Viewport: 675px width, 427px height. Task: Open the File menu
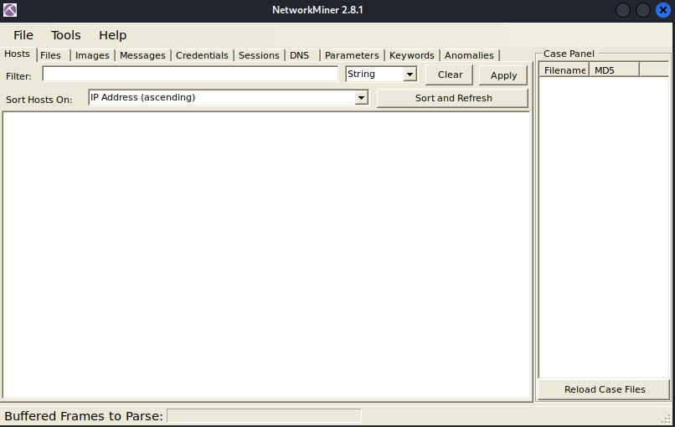tap(23, 35)
